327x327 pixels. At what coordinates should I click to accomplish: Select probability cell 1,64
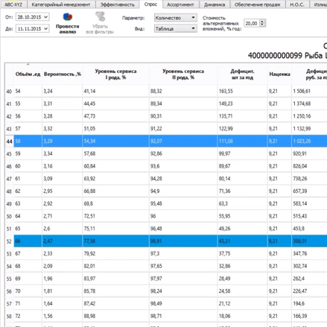coord(63,303)
